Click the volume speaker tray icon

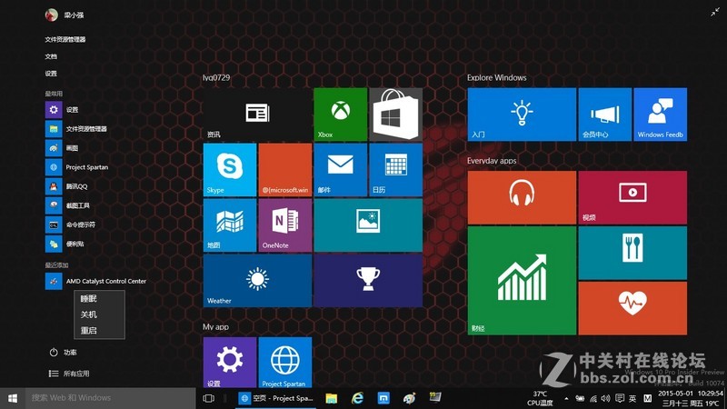pos(605,398)
